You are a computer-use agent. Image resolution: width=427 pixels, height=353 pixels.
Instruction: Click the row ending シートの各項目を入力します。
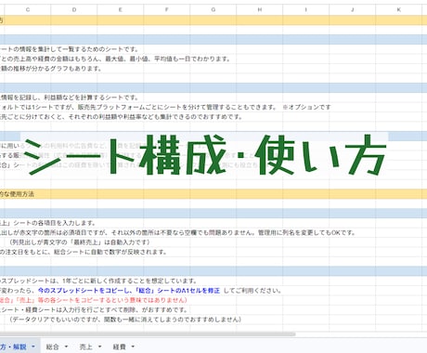point(48,223)
